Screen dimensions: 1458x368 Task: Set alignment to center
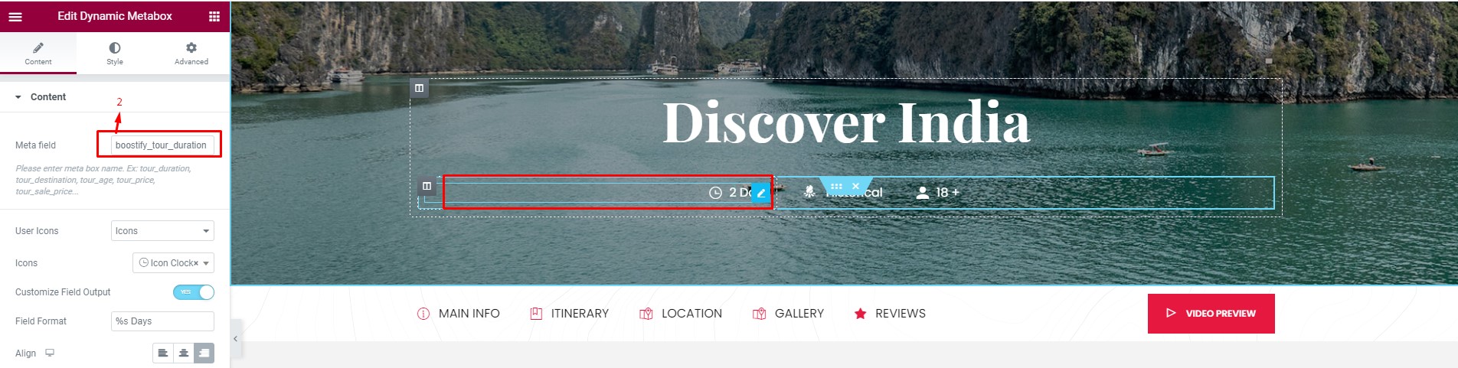coord(184,353)
